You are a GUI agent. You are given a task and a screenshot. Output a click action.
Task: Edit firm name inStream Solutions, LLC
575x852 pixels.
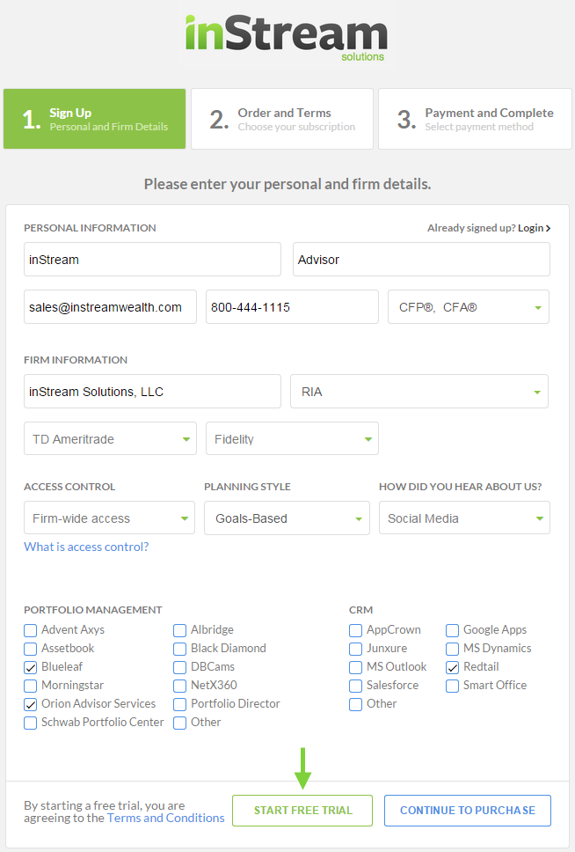153,391
